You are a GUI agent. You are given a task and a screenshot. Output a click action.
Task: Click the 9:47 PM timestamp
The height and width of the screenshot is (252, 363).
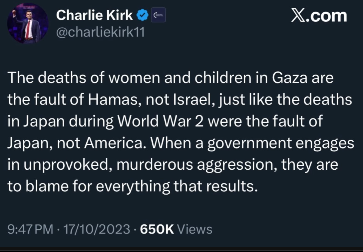[30, 229]
